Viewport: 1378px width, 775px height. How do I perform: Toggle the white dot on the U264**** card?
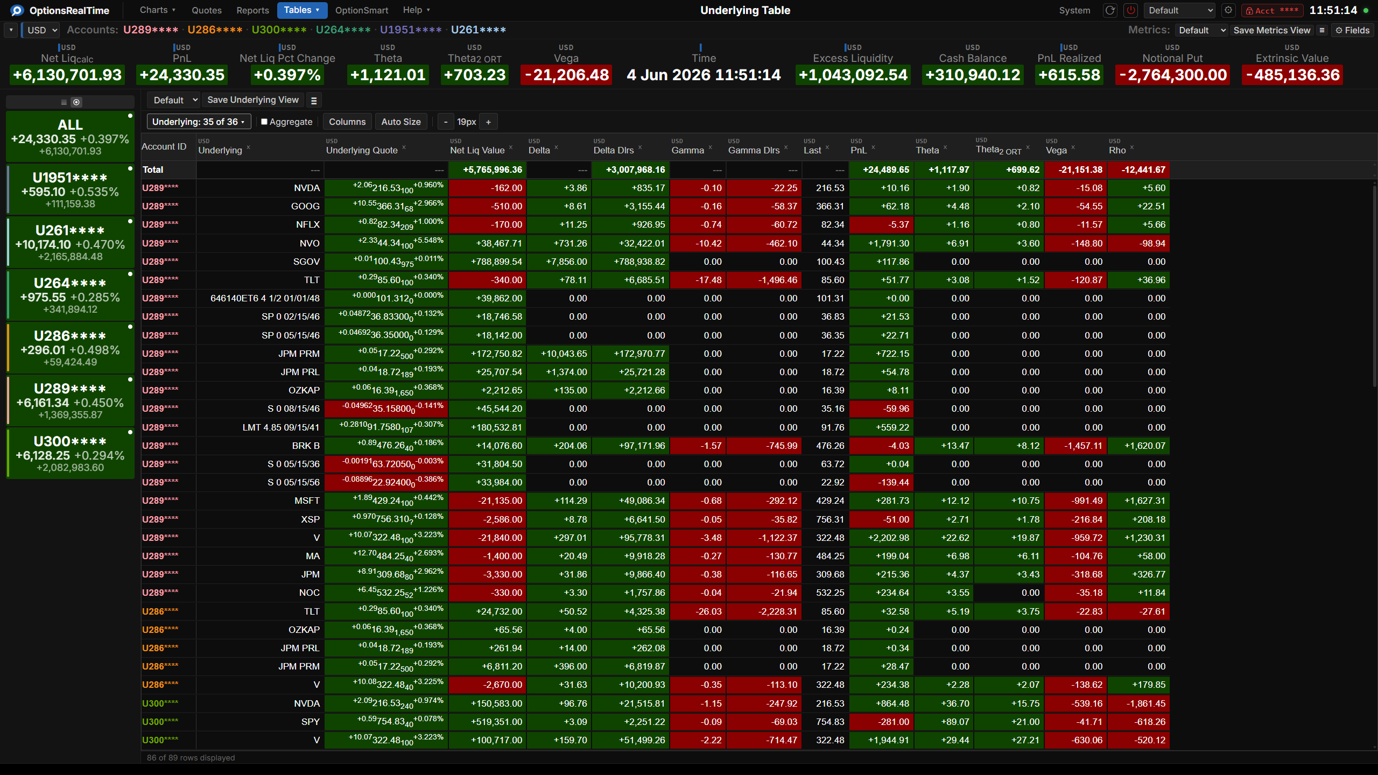coord(130,274)
